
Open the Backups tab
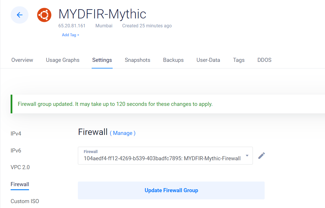[173, 60]
